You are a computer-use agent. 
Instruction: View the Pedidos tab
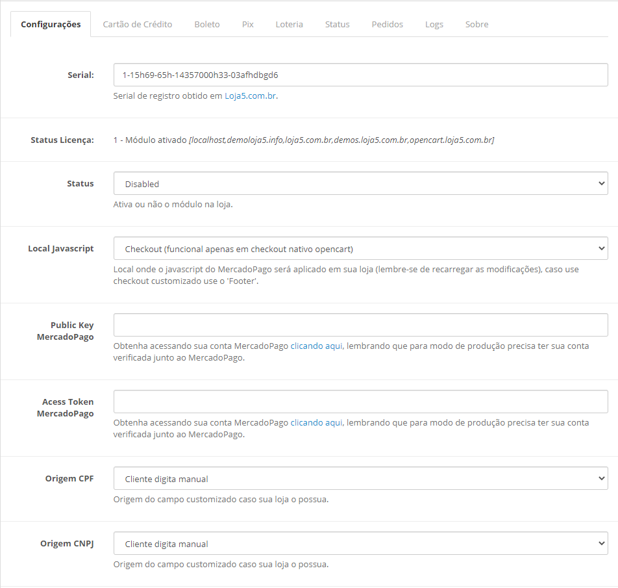pyautogui.click(x=387, y=25)
